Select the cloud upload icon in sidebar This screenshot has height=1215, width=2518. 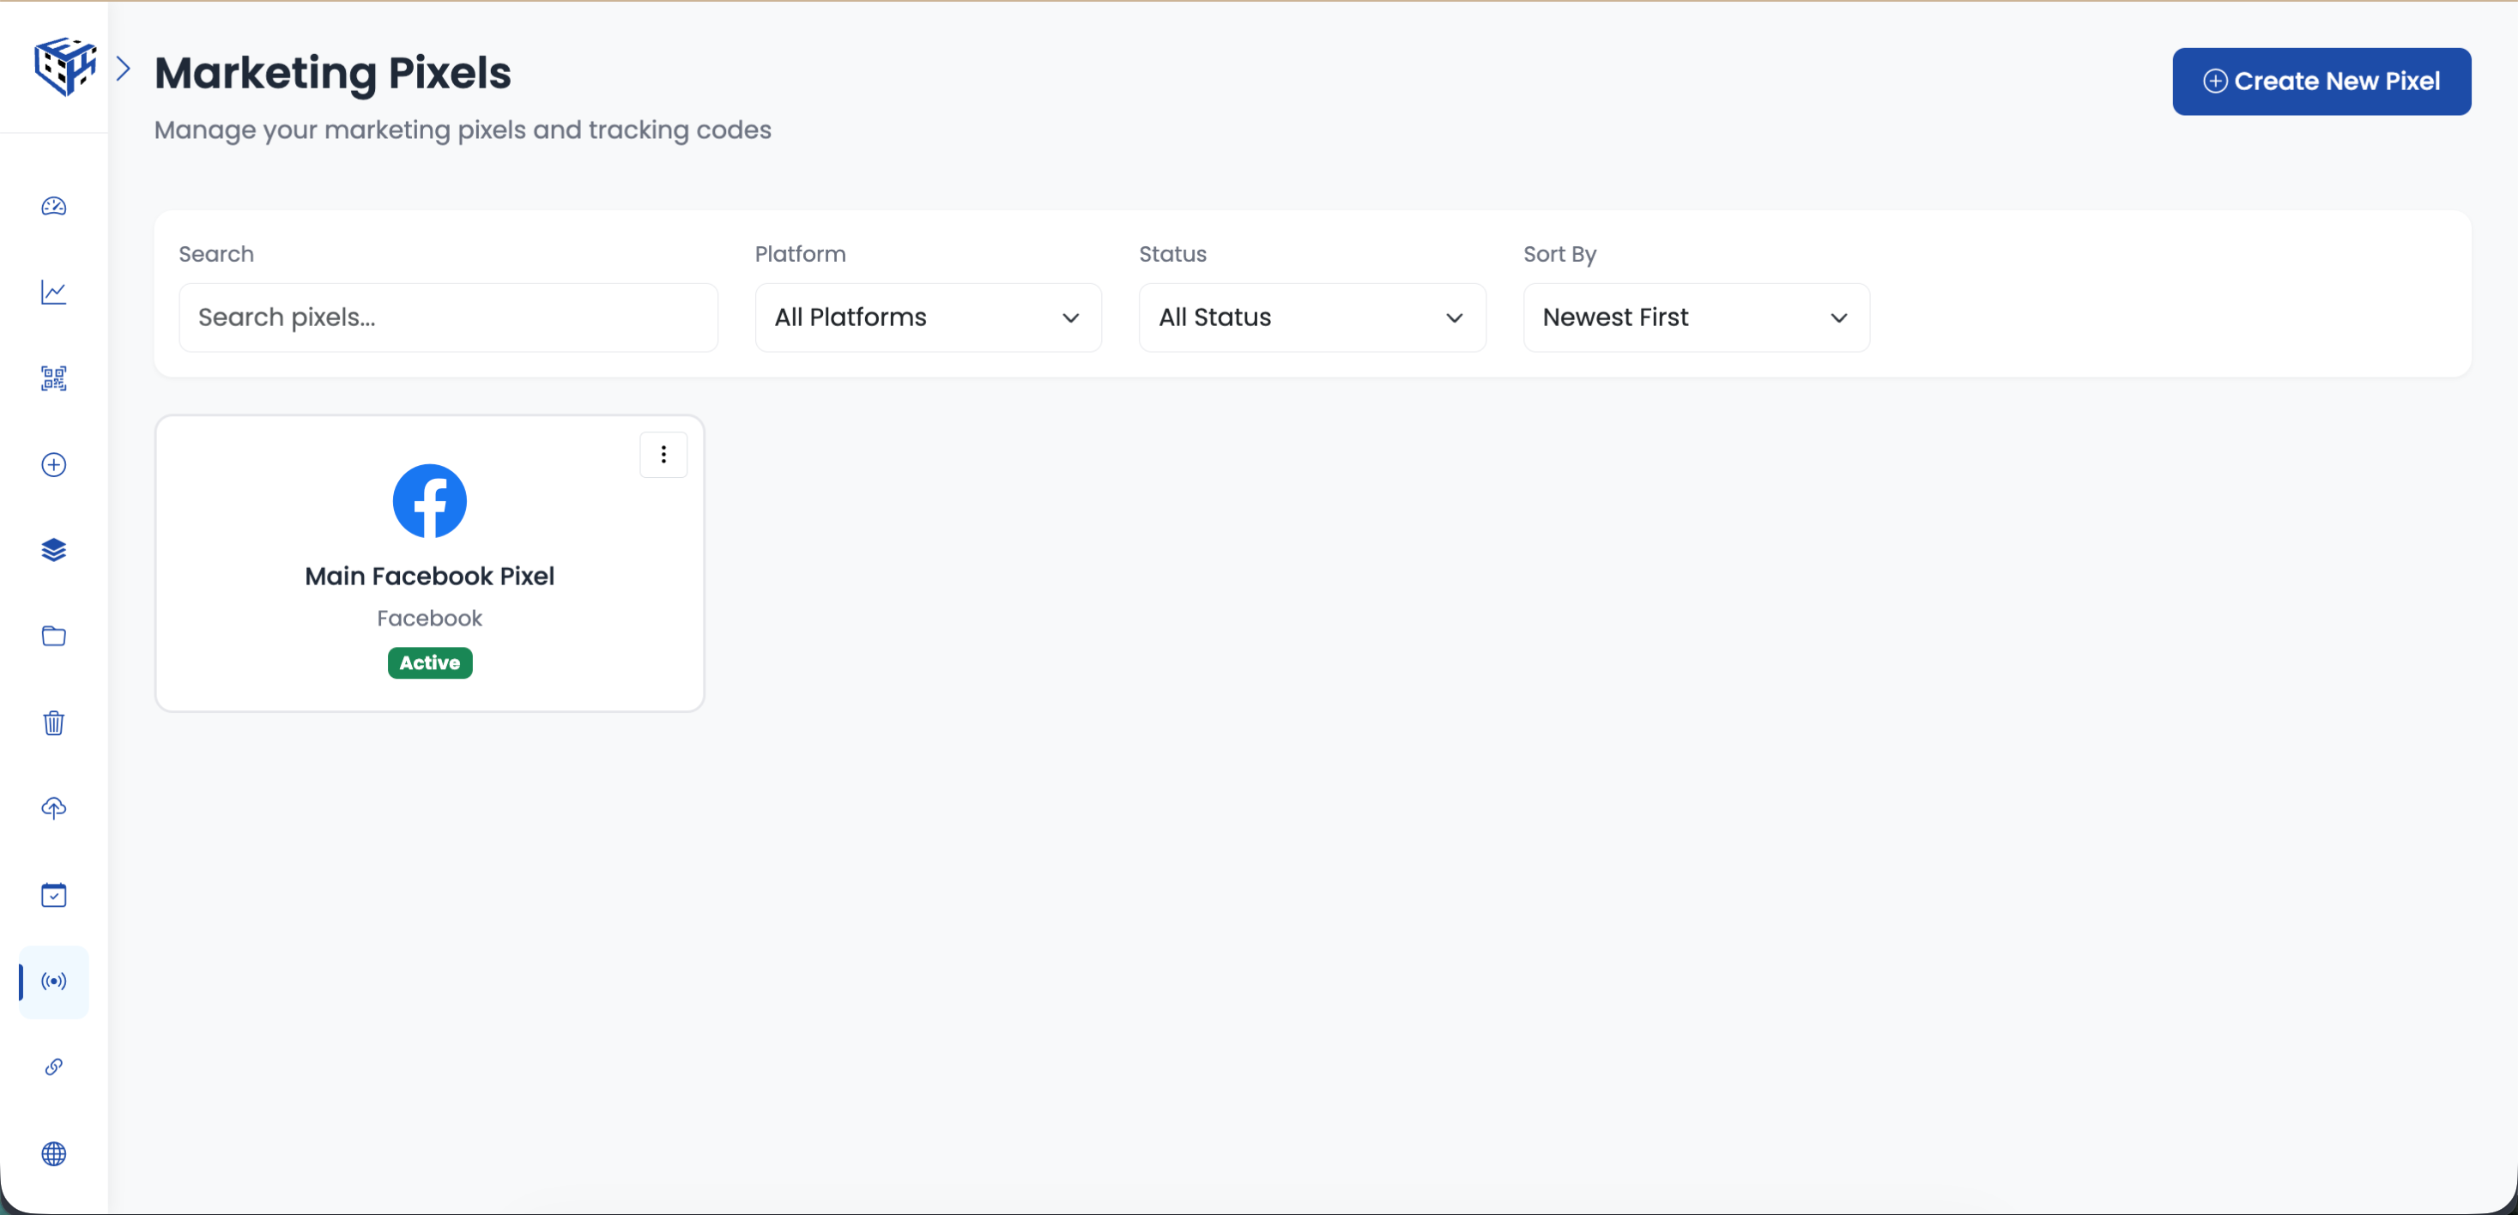coord(54,808)
